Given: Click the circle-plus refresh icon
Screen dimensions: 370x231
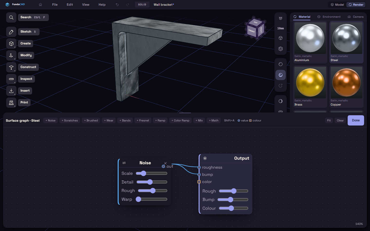Looking at the screenshot, I should 281,86.
